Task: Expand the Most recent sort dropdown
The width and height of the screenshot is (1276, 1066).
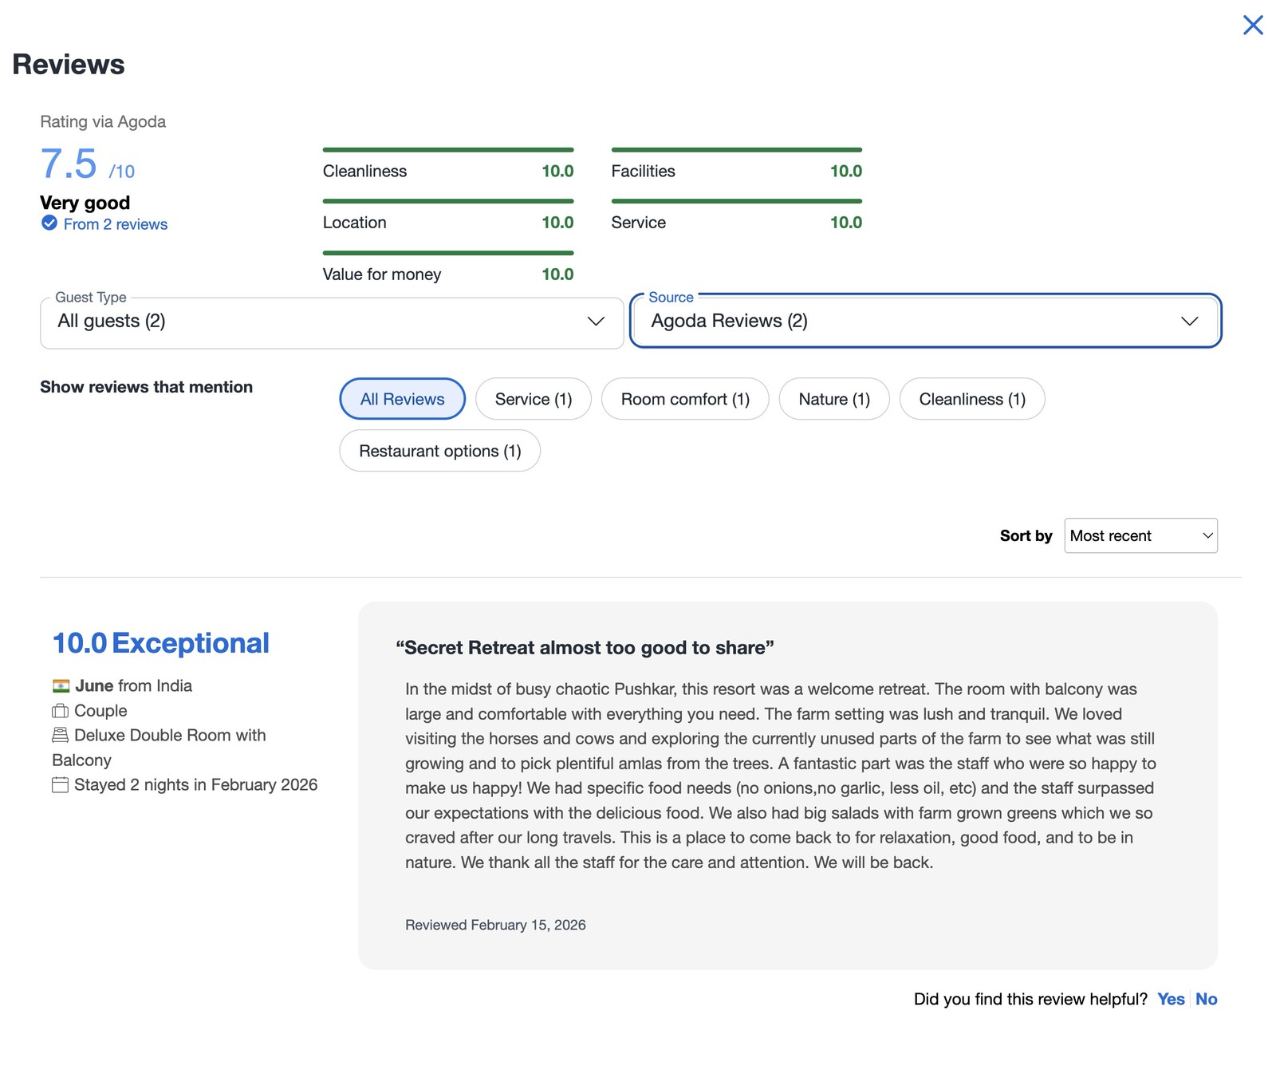Action: pos(1141,535)
